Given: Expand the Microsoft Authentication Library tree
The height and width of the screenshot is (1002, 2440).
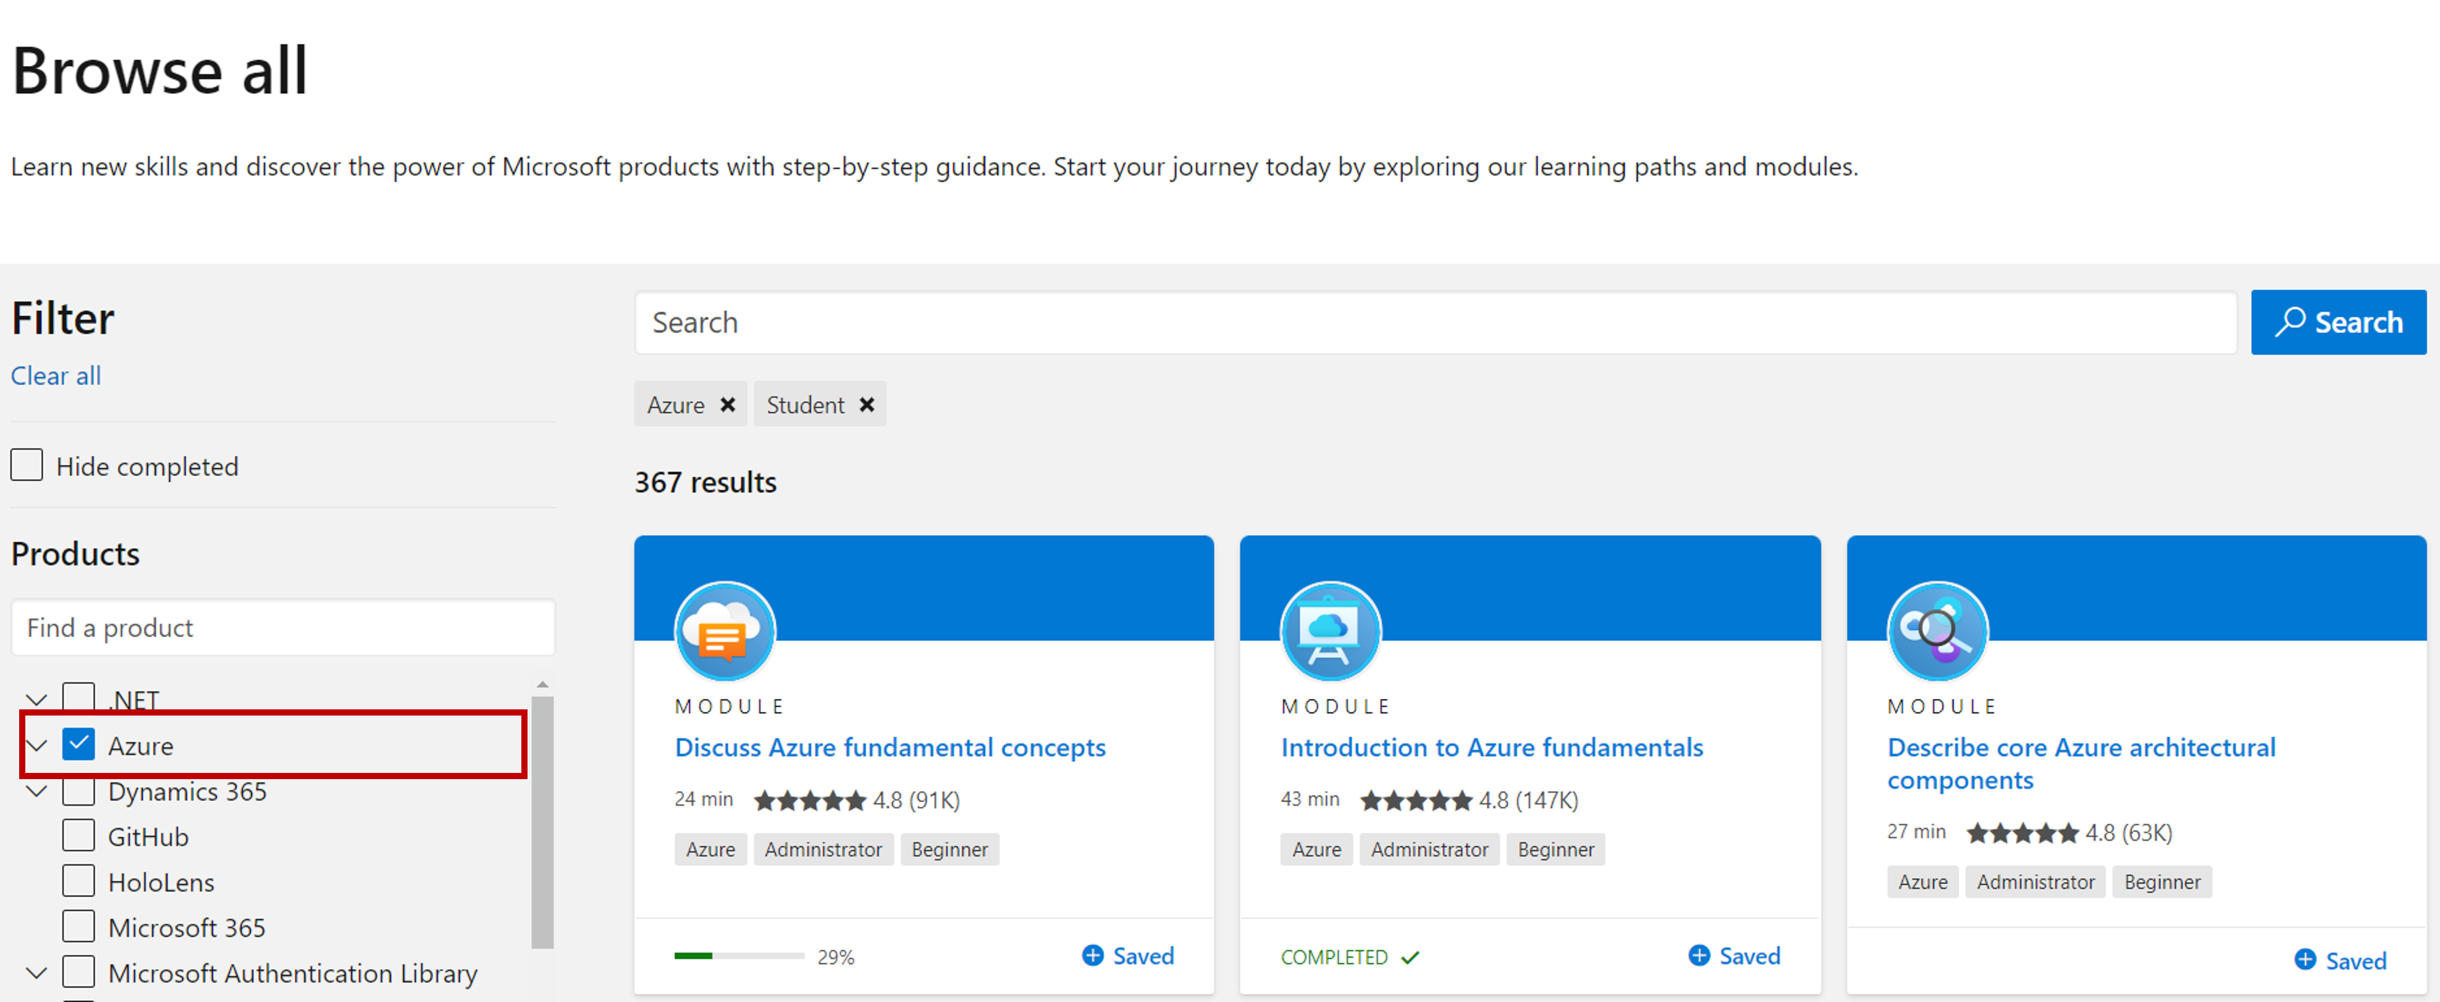Looking at the screenshot, I should pos(36,972).
